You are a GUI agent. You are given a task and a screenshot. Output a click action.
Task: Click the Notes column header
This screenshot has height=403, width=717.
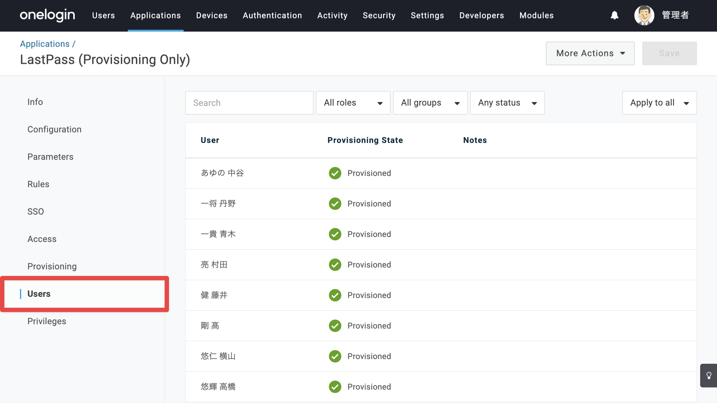(475, 140)
